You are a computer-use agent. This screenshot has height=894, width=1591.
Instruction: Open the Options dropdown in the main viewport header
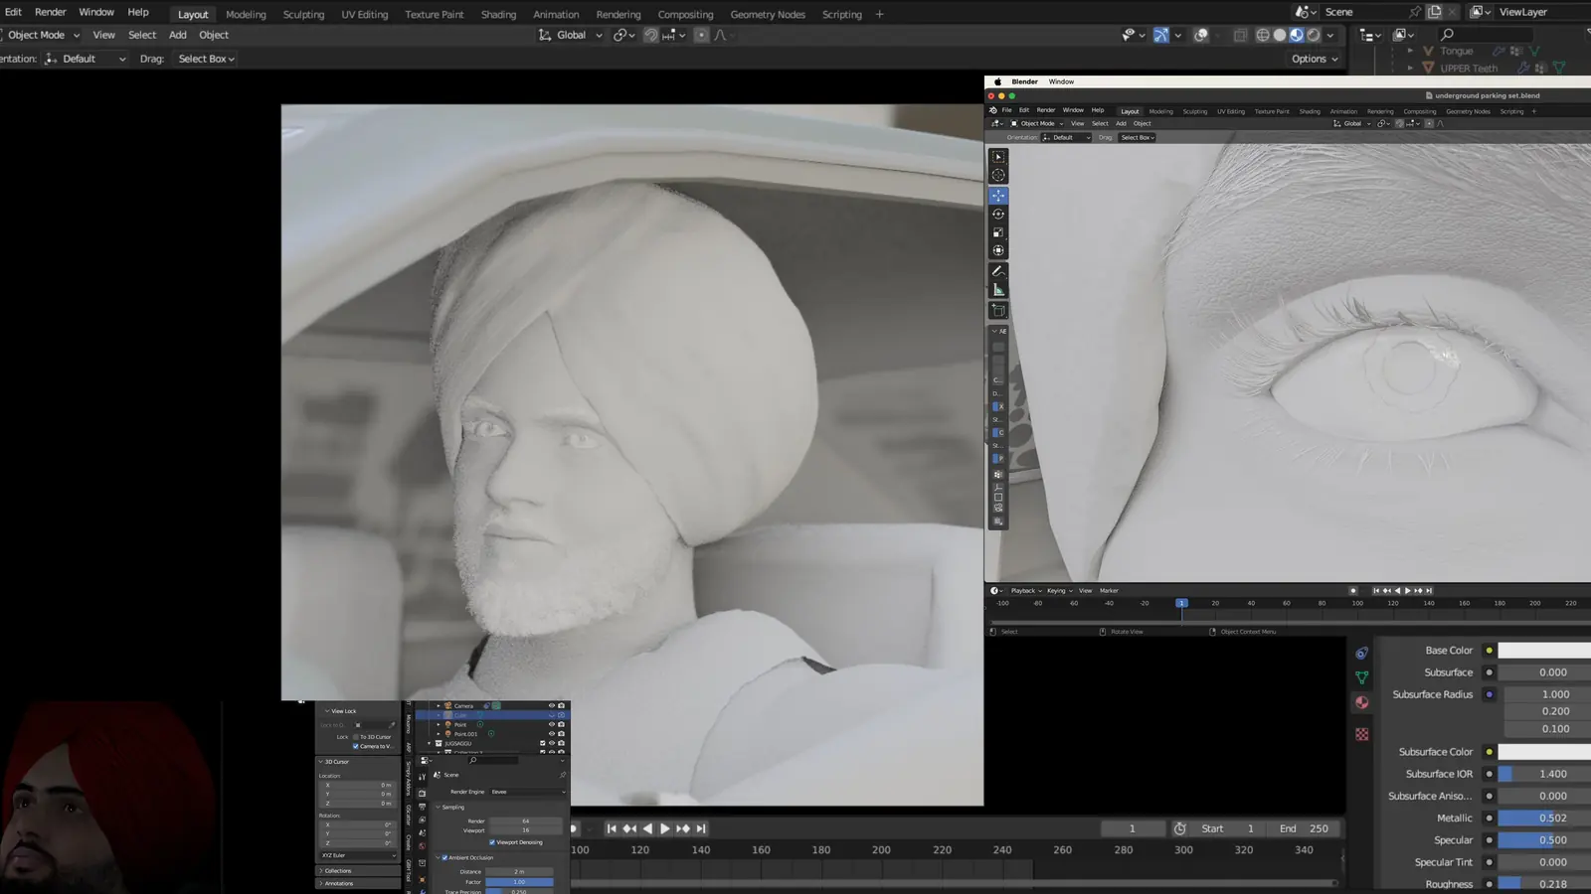(x=1315, y=59)
